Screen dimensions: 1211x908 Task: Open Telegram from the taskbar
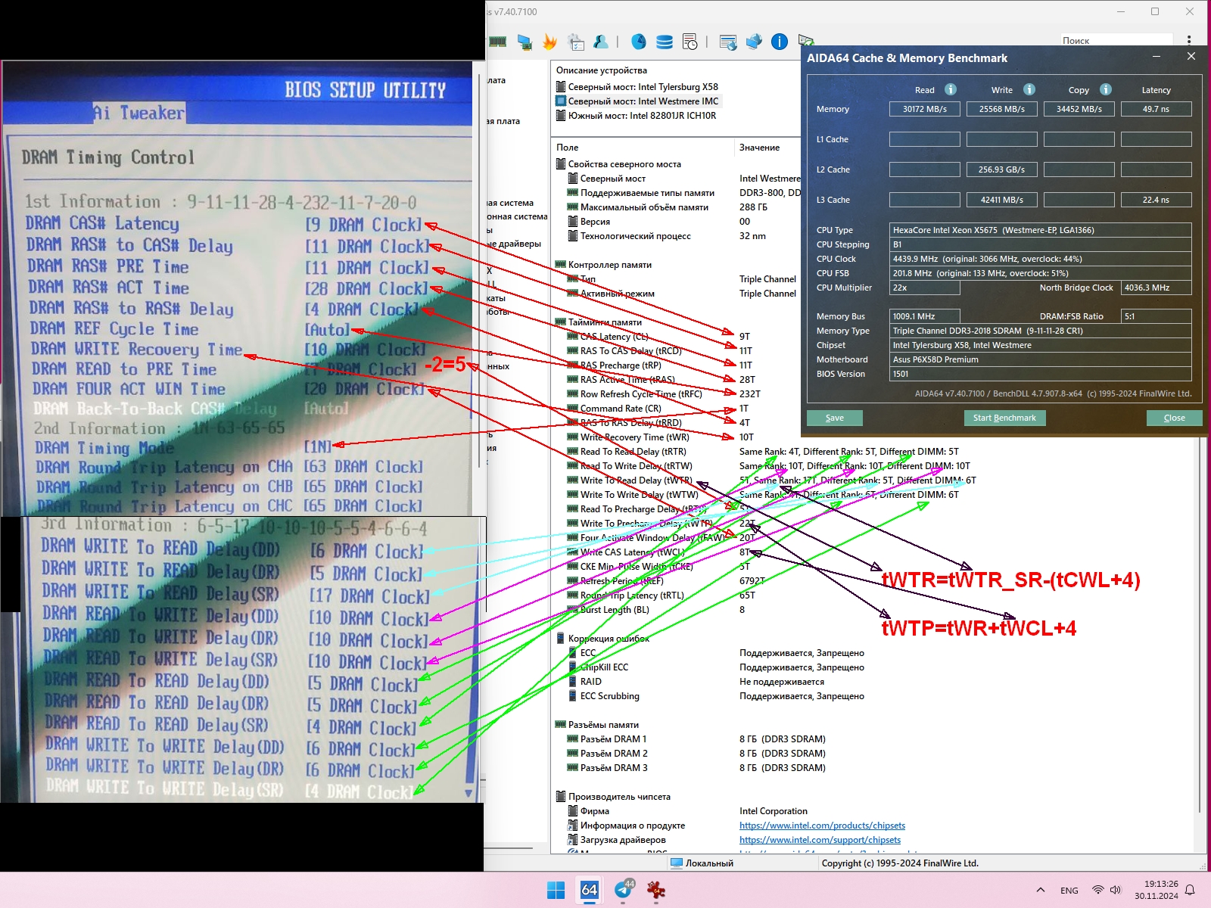[x=623, y=891]
